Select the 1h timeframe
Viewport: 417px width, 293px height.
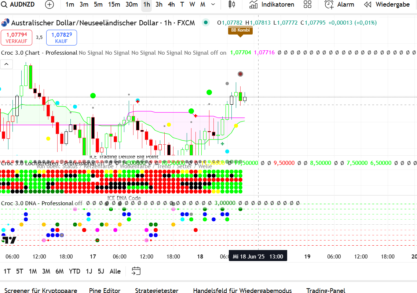pyautogui.click(x=146, y=4)
